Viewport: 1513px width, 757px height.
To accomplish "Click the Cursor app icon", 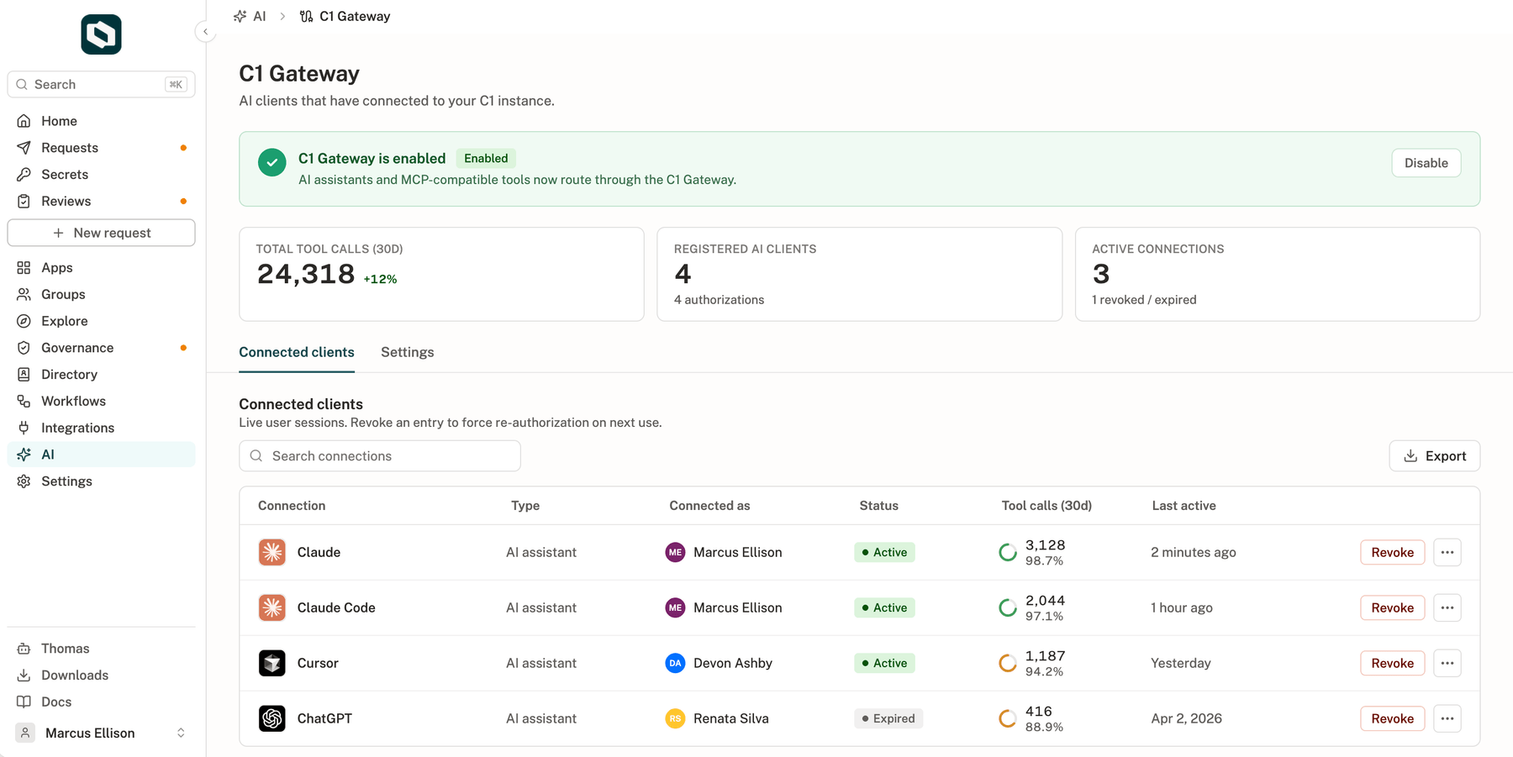I will 271,664.
